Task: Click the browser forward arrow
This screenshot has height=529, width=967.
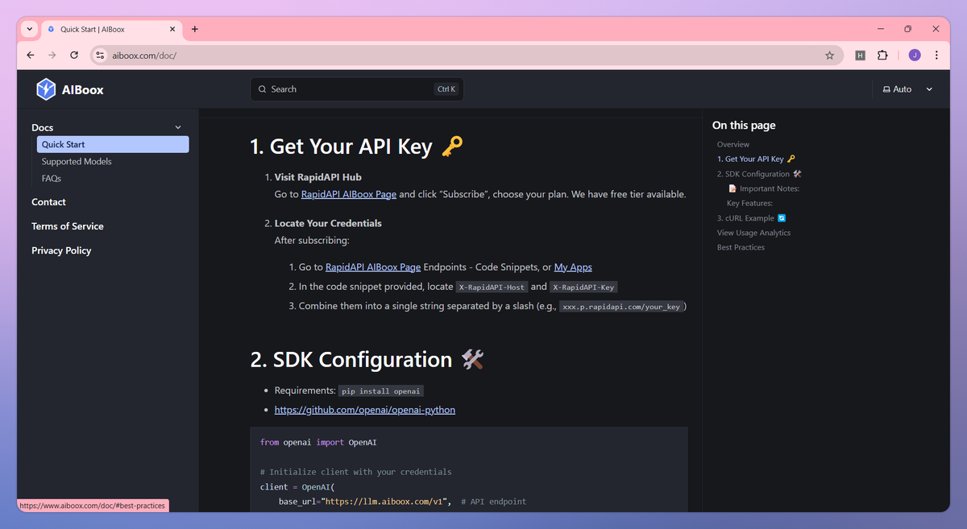Action: click(52, 56)
